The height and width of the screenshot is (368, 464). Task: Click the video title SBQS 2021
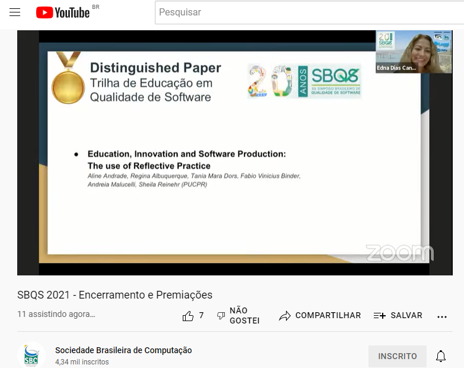(x=115, y=295)
